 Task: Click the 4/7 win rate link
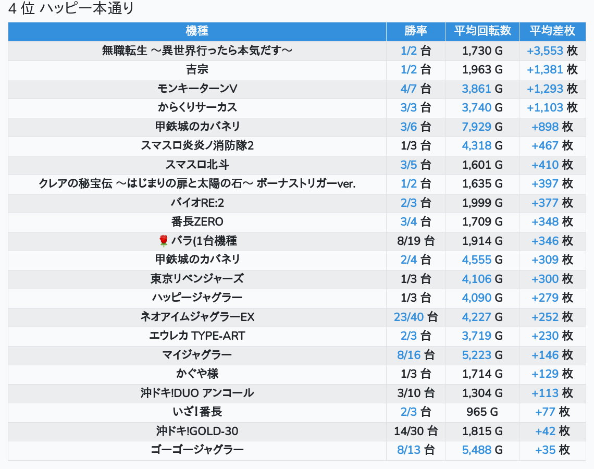[x=409, y=89]
